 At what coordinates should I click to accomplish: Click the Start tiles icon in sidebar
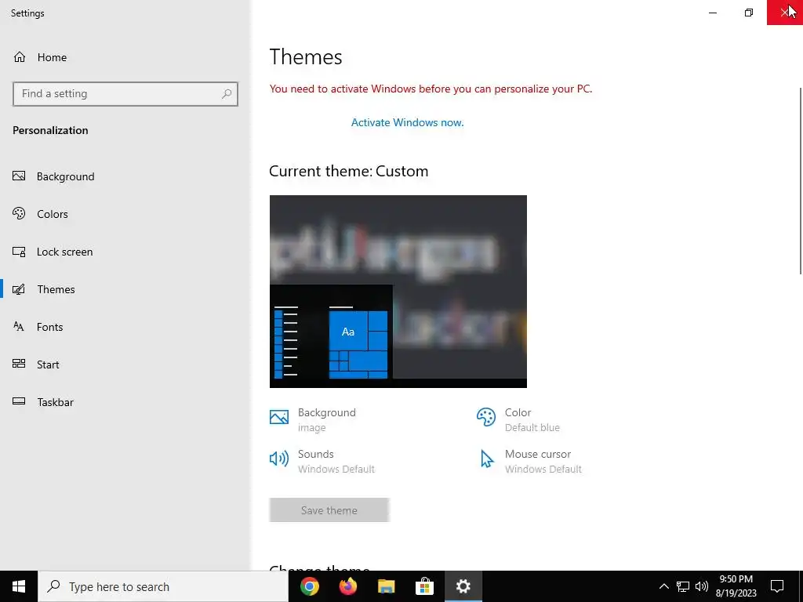19,364
